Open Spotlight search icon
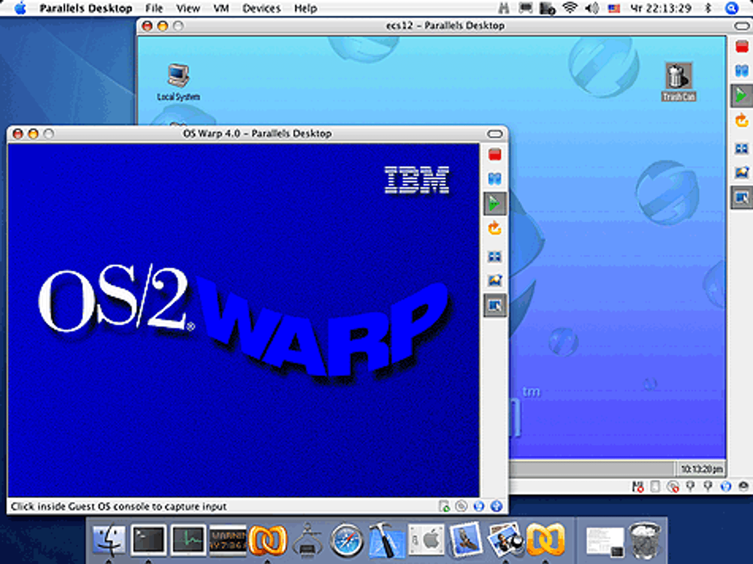Viewport: 753px width, 564px height. pos(731,8)
